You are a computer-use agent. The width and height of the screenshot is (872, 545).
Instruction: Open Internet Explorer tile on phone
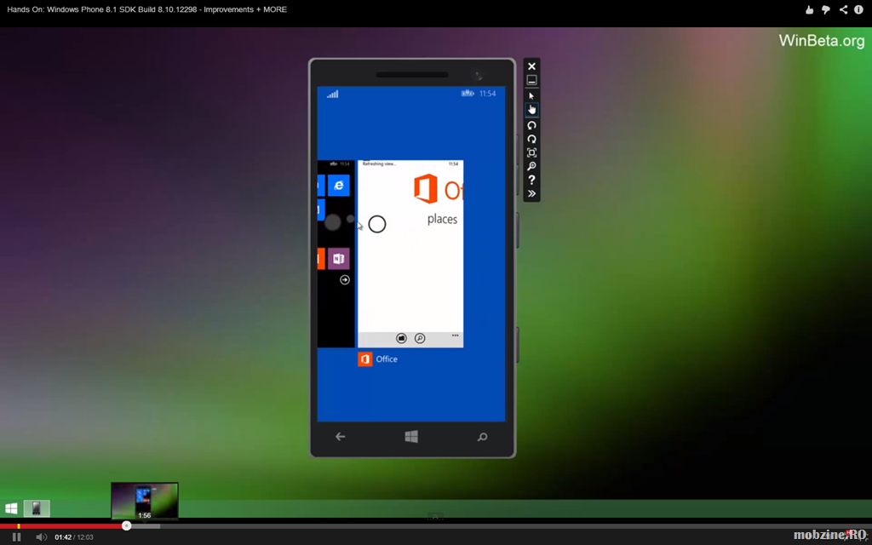(339, 185)
